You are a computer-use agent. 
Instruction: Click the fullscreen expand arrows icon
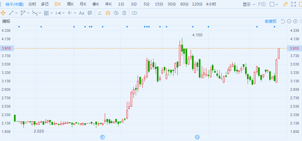[x=294, y=4]
